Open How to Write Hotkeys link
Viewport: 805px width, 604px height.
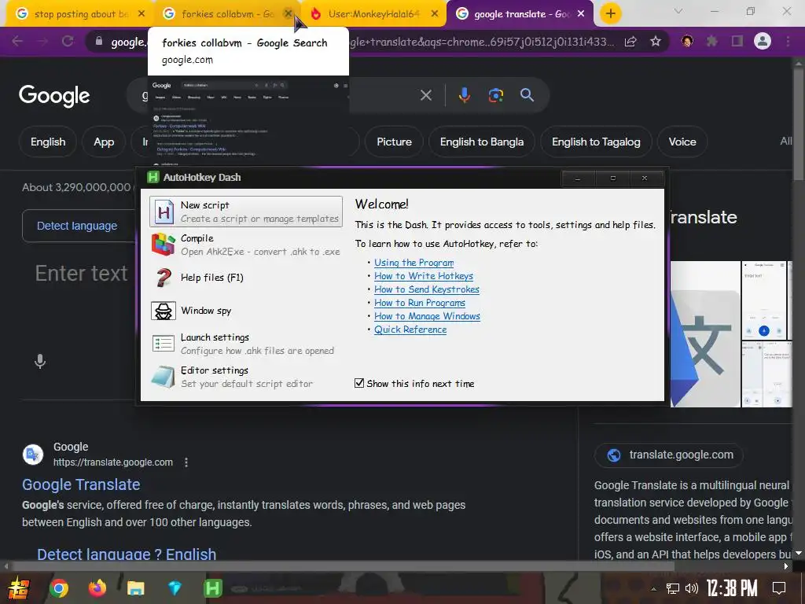(x=424, y=276)
